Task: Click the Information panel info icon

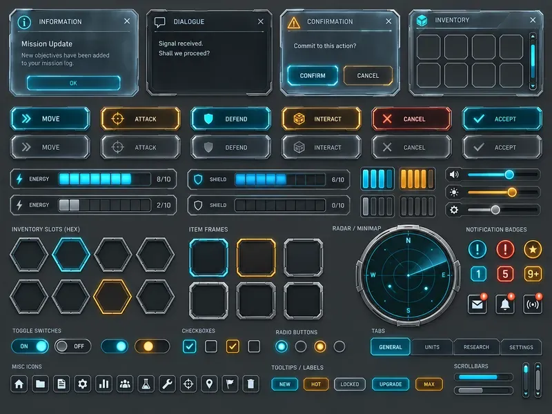Action: click(x=24, y=22)
